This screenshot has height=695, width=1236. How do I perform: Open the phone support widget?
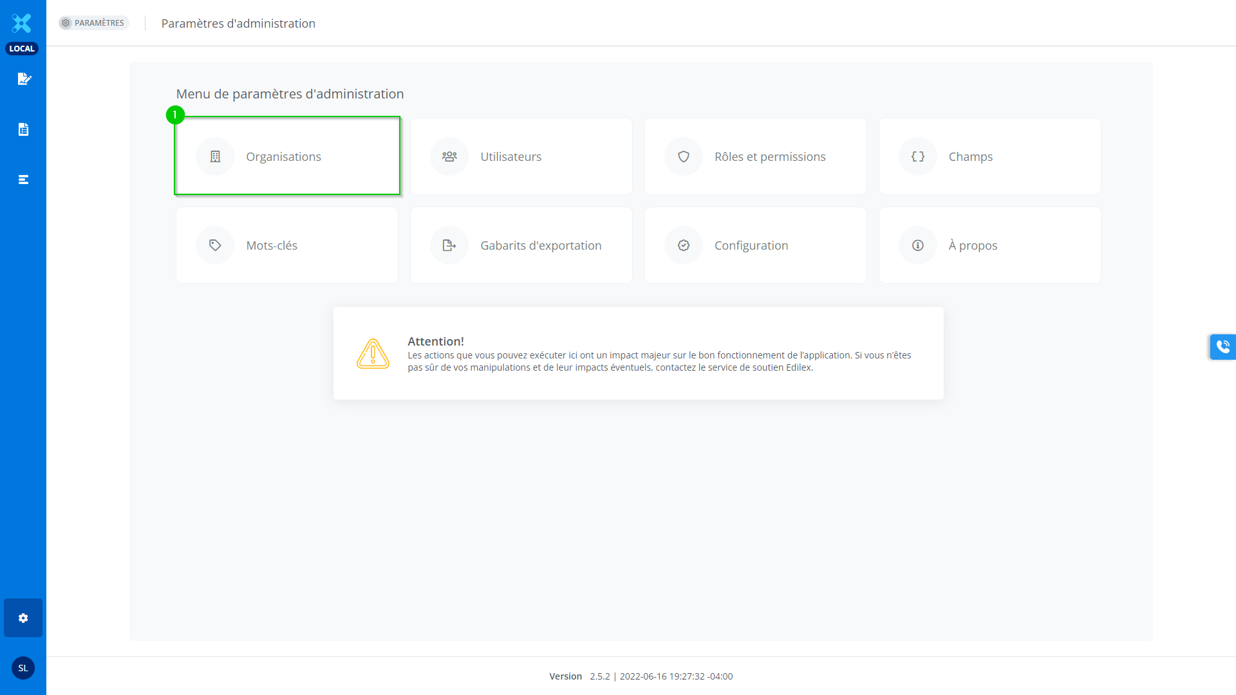coord(1222,347)
